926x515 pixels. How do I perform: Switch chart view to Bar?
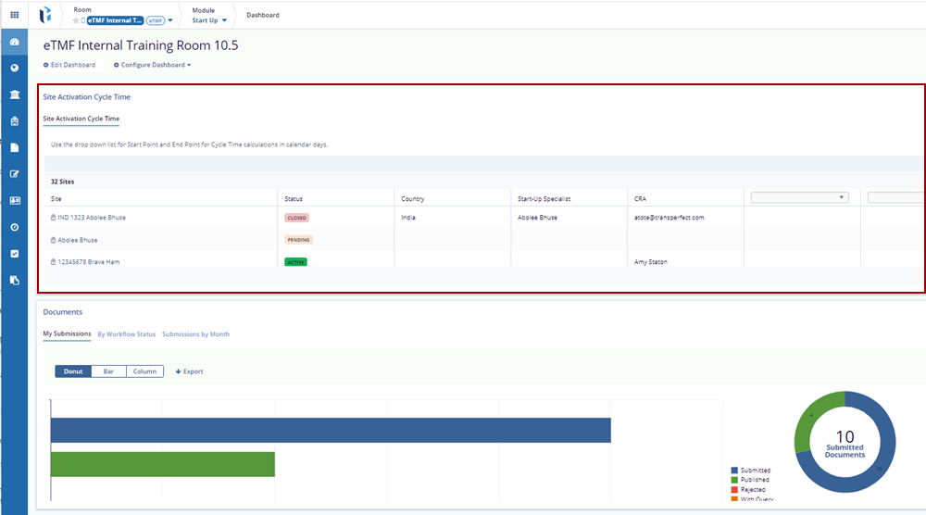[108, 371]
